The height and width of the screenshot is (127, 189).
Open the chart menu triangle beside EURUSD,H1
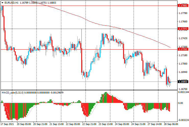coord(2,3)
